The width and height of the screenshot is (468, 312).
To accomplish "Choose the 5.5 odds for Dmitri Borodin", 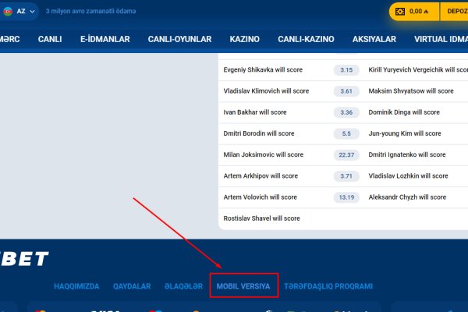I will [347, 133].
